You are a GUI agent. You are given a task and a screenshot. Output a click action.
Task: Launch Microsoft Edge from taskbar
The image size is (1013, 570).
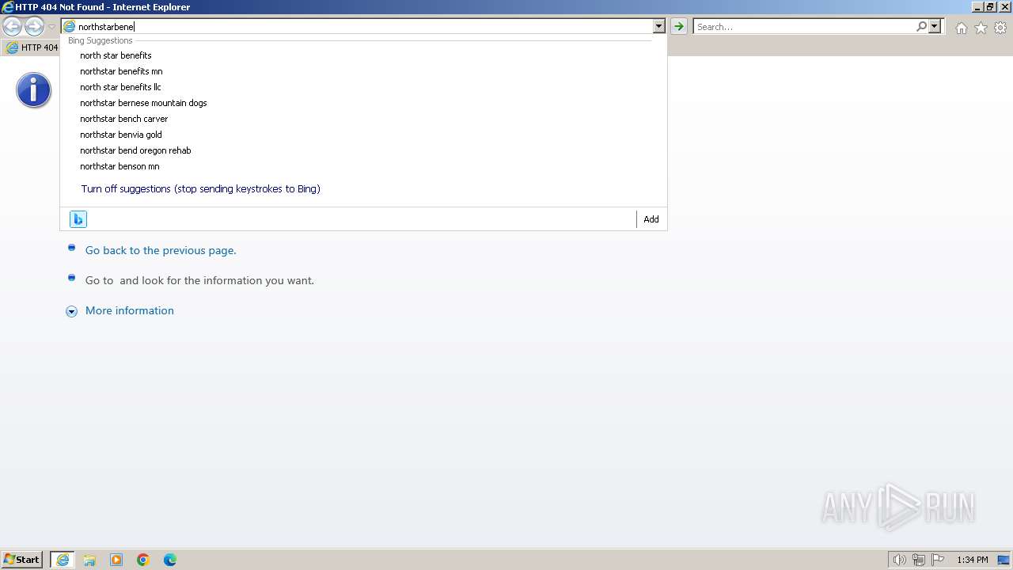coord(170,560)
